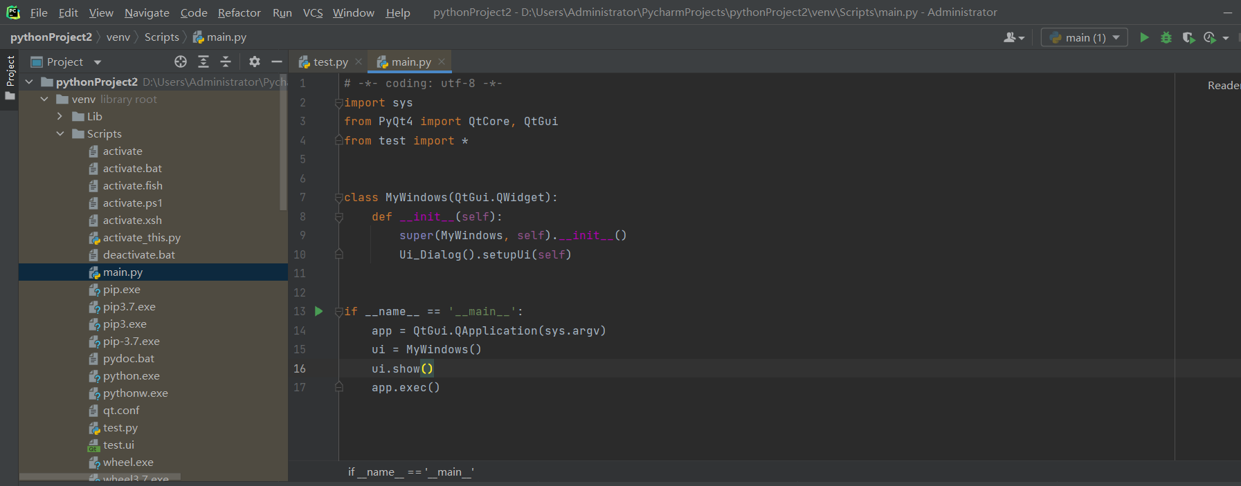Image resolution: width=1241 pixels, height=486 pixels.
Task: Open the File menu
Action: (x=39, y=12)
